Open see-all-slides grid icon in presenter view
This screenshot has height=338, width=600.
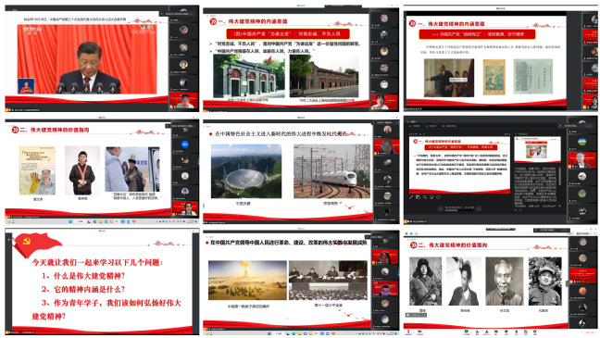click(x=418, y=197)
